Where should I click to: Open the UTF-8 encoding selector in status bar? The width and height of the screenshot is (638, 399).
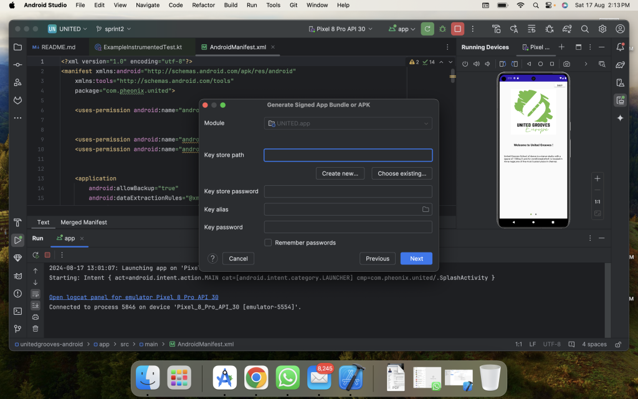tap(551, 344)
